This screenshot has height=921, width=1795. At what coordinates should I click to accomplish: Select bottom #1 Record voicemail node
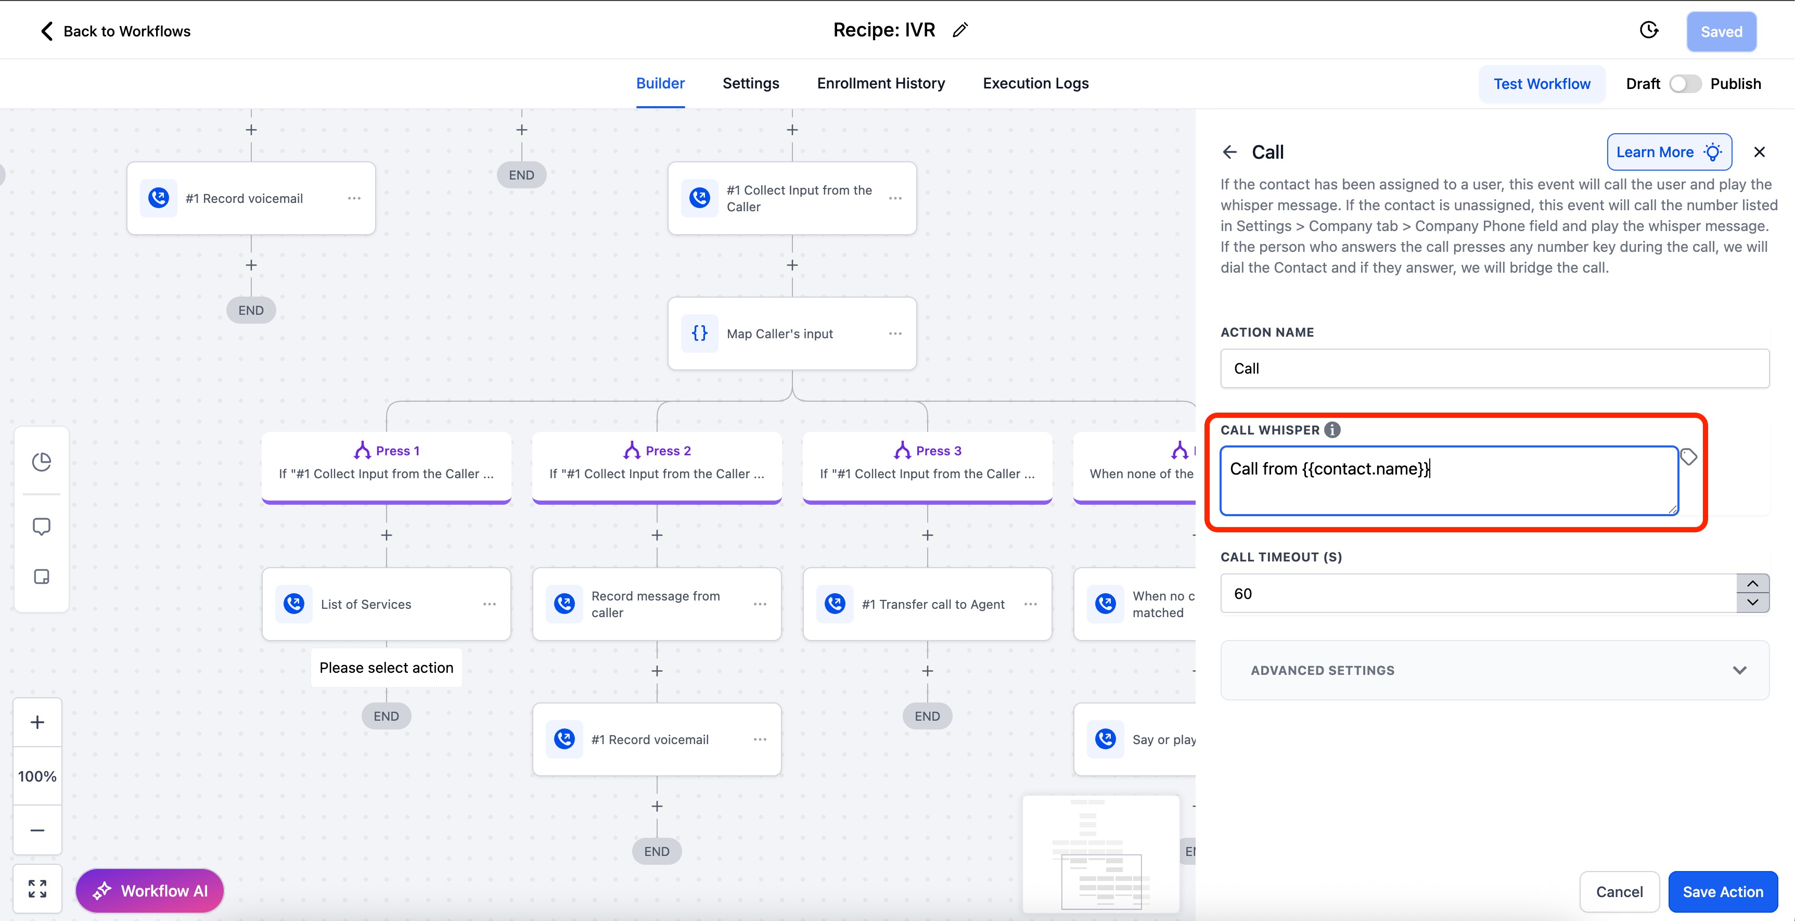pyautogui.click(x=657, y=739)
